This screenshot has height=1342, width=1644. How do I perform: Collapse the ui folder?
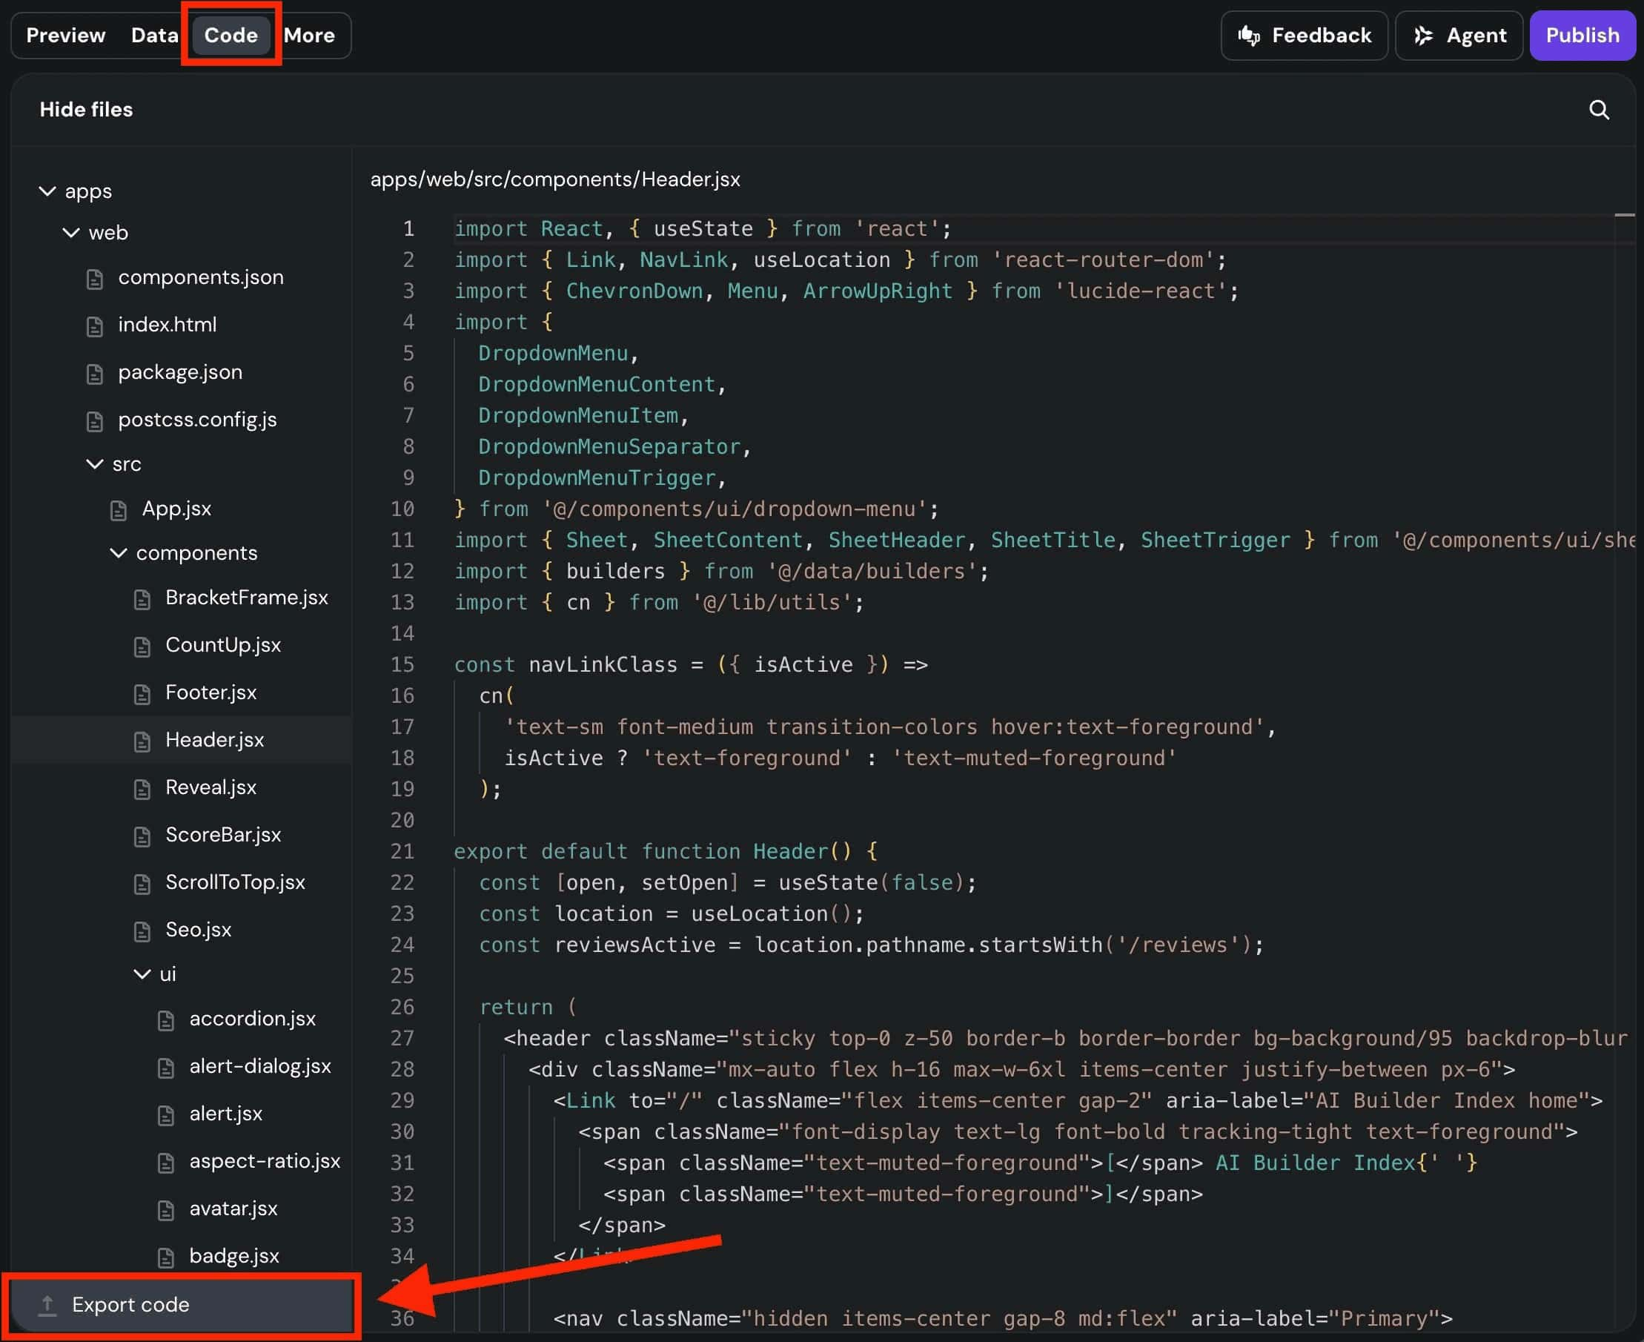(x=142, y=974)
